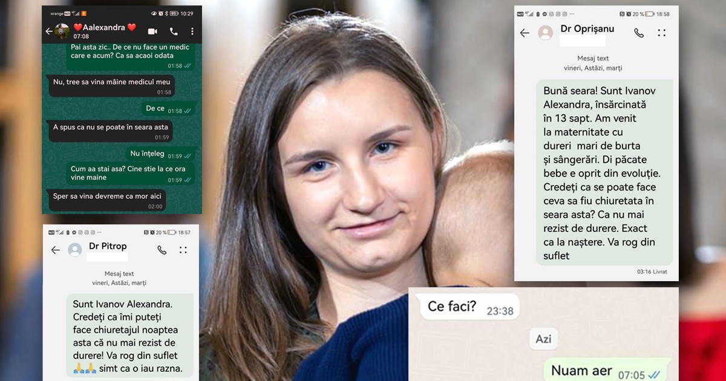Select the sent message 'Nu înțeleg'
The image size is (726, 381).
click(162, 155)
